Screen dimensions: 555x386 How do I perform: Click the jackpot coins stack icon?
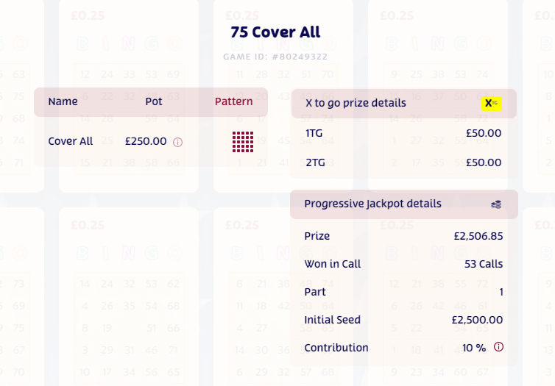496,204
